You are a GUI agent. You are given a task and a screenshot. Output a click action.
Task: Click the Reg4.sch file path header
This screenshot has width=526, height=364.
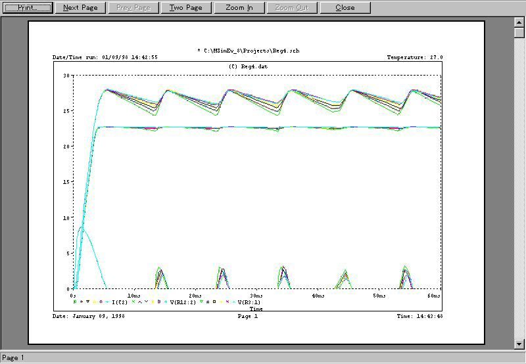tap(249, 51)
